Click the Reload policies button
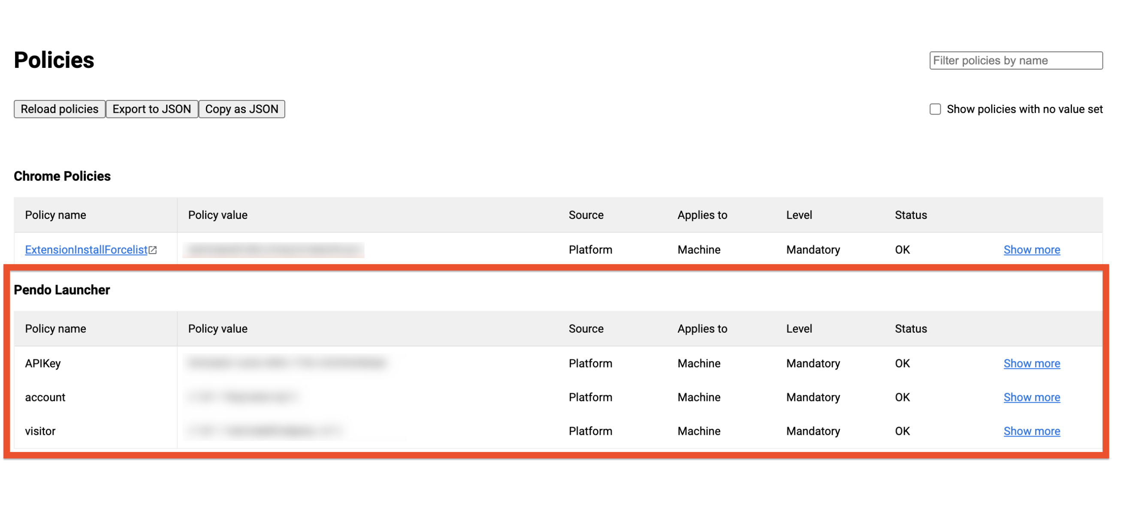This screenshot has width=1129, height=516. point(60,109)
